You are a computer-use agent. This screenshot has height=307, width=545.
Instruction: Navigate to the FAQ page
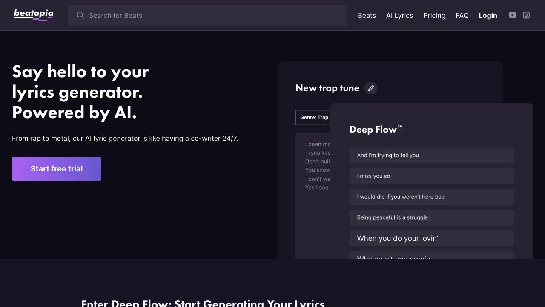tap(462, 15)
